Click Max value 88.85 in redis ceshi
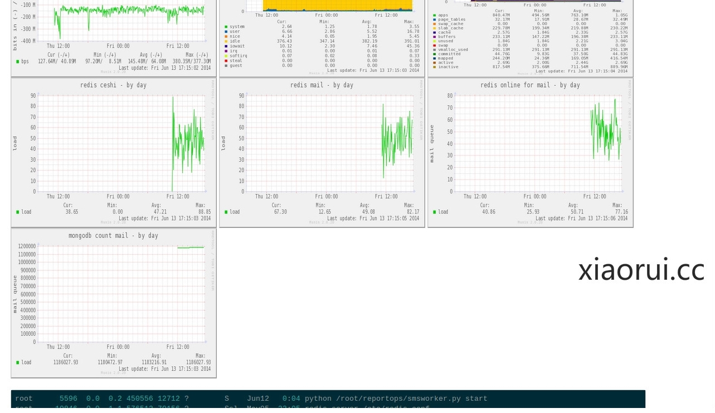 point(204,212)
